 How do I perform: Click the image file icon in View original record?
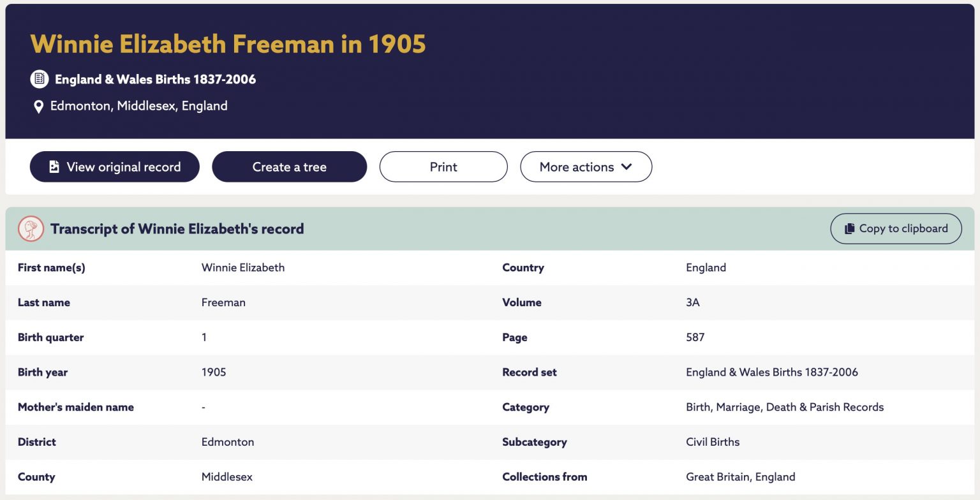54,166
